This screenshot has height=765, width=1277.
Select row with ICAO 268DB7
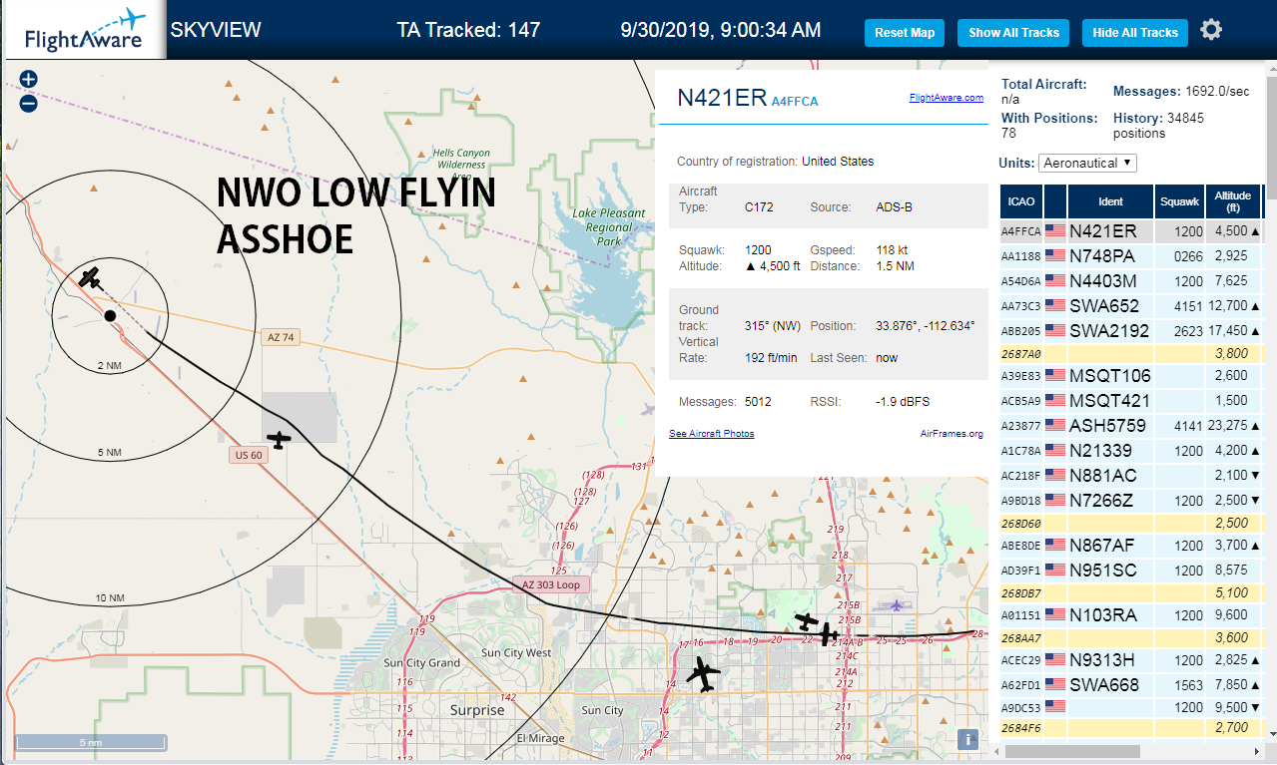click(1132, 592)
